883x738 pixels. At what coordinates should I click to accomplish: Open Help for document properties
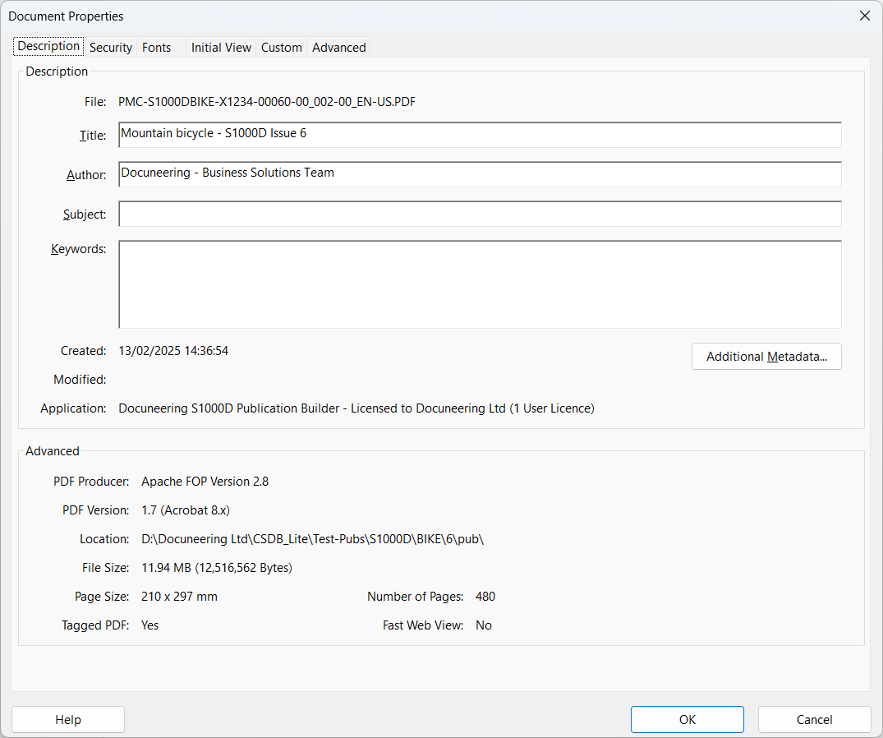pyautogui.click(x=68, y=719)
